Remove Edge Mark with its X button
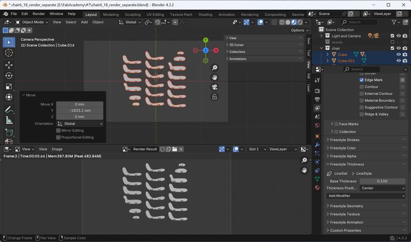Screen dimensions: 411x242 tap(402, 80)
